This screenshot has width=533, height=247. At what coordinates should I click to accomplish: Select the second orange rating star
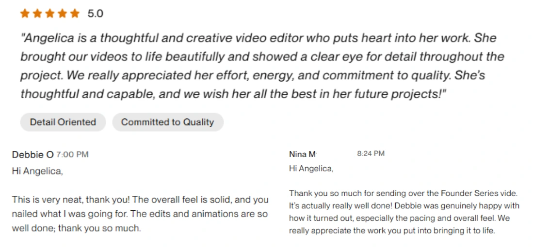(x=37, y=14)
